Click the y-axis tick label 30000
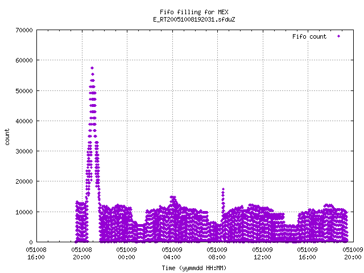This screenshot has width=364, height=273. [24, 151]
